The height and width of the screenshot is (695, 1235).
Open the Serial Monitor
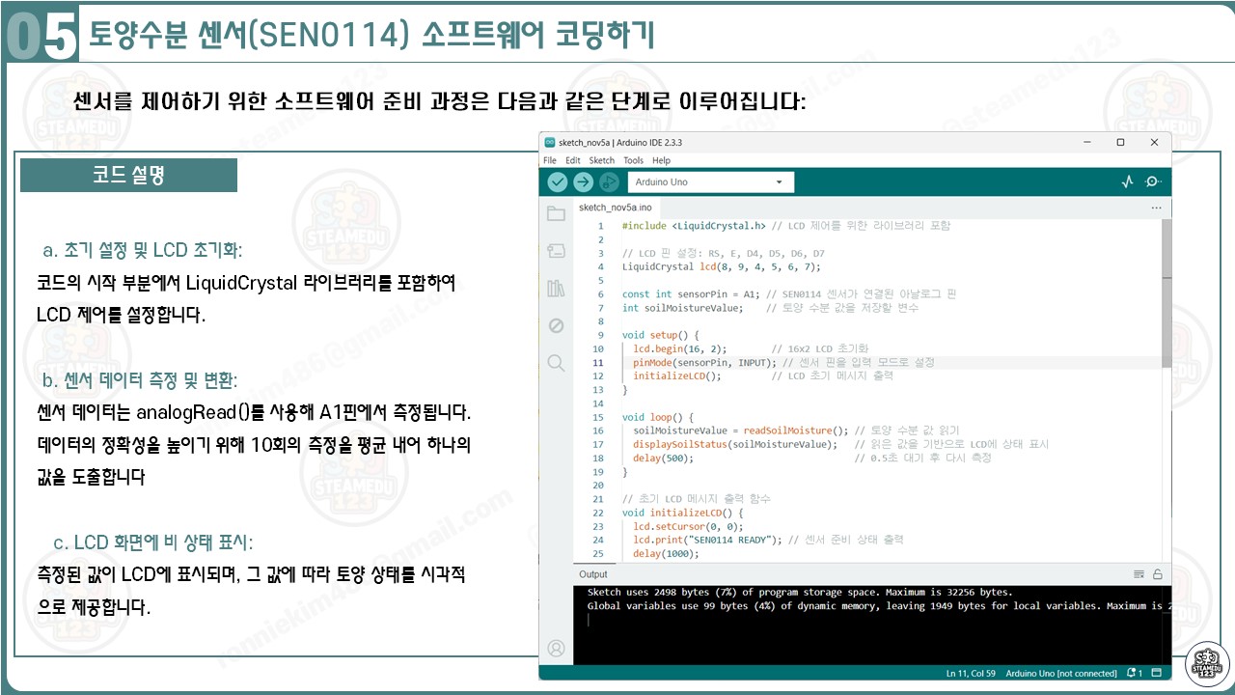1152,182
